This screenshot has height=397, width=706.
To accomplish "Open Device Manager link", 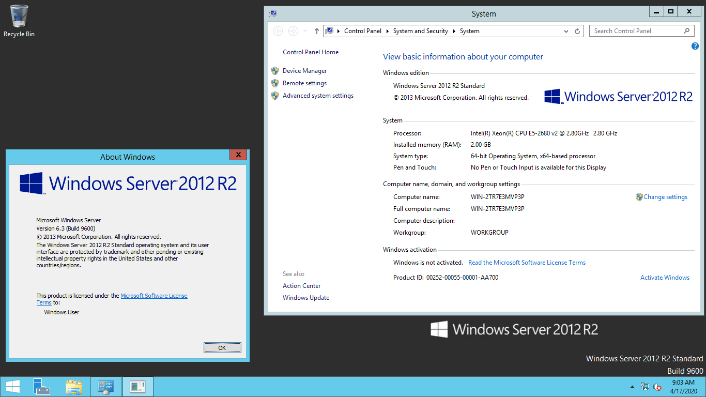I will coord(305,71).
